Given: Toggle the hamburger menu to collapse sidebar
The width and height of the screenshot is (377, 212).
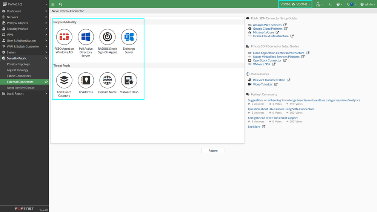Looking at the screenshot, I should [53, 4].
